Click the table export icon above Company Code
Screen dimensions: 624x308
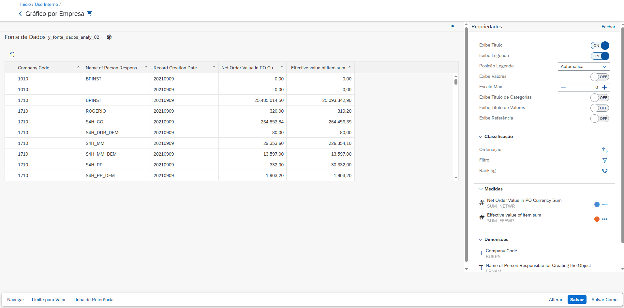[12, 55]
